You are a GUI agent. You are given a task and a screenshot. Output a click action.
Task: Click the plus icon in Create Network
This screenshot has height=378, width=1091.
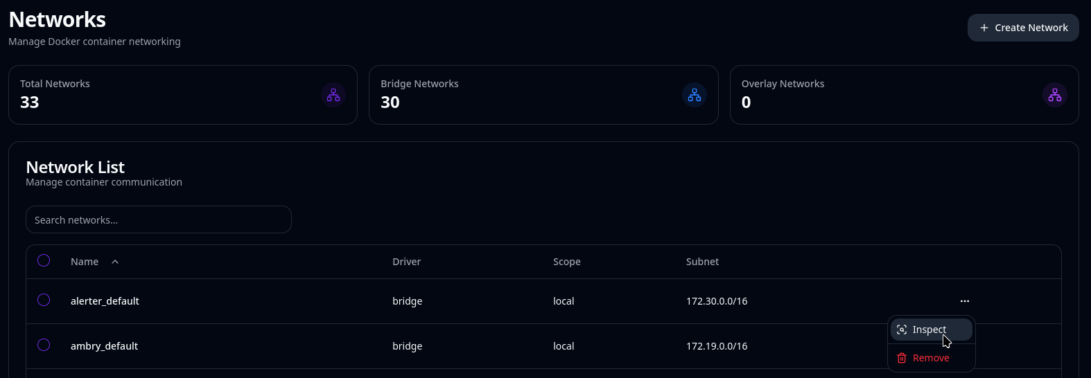(984, 28)
